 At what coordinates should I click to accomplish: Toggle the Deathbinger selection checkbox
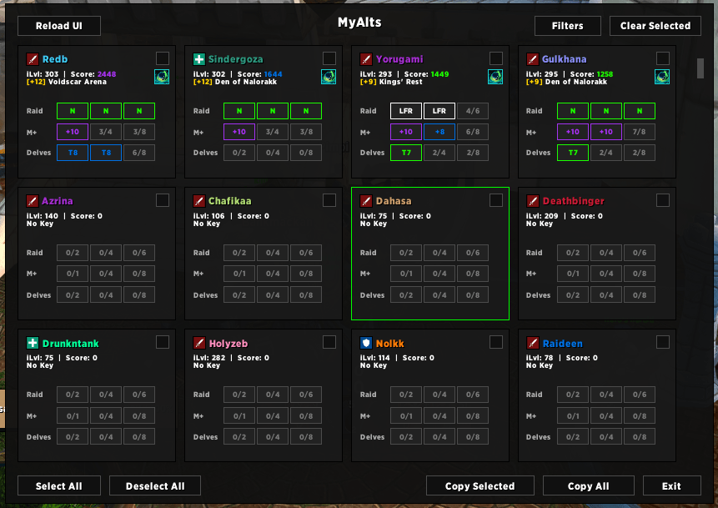coord(663,201)
